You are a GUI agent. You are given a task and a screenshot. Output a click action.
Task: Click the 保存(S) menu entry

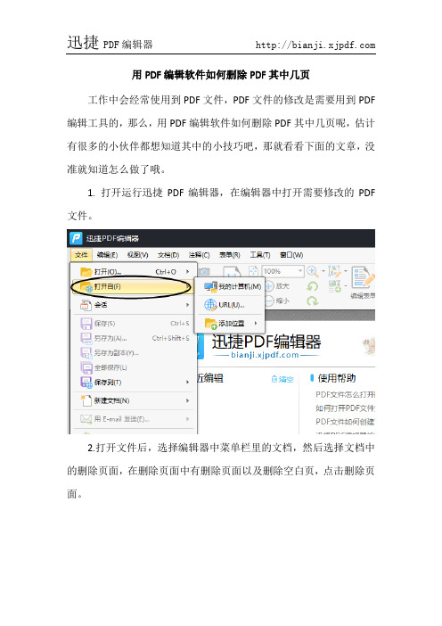[134, 324]
